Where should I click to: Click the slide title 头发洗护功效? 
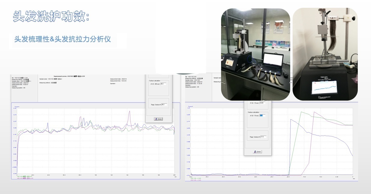51,17
